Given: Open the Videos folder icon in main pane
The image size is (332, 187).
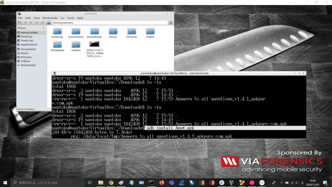Looking at the screenshot, I should 76,44.
